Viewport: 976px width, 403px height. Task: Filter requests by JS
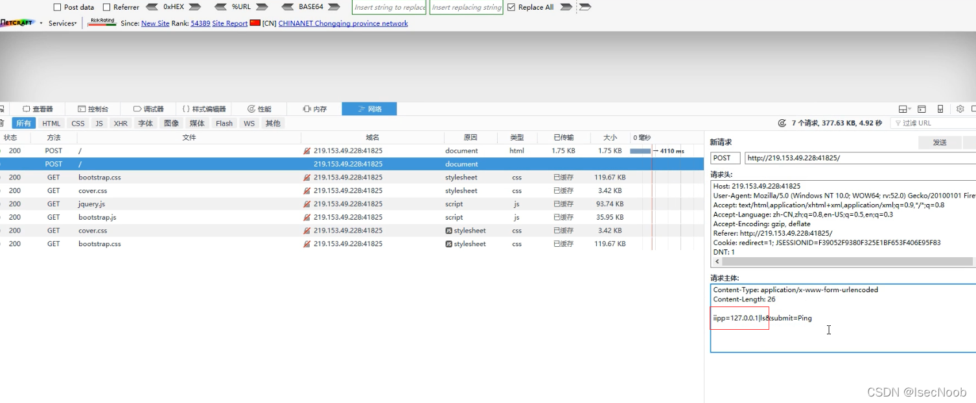(x=99, y=123)
